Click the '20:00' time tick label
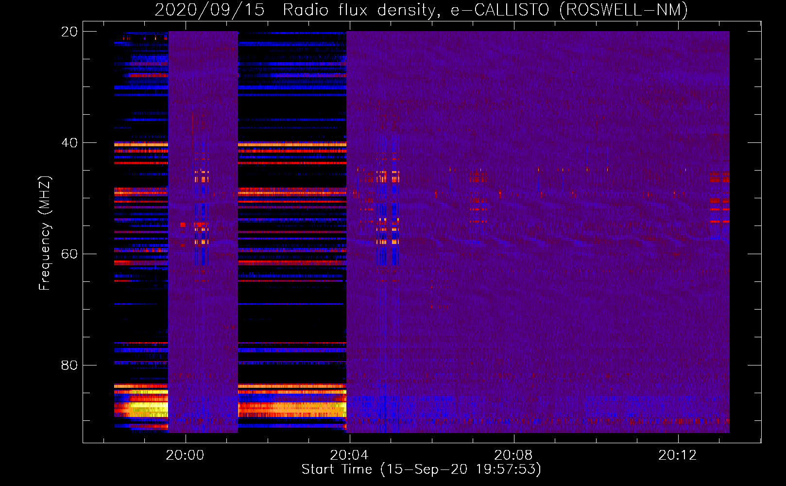Image resolution: width=786 pixels, height=486 pixels. pyautogui.click(x=185, y=455)
